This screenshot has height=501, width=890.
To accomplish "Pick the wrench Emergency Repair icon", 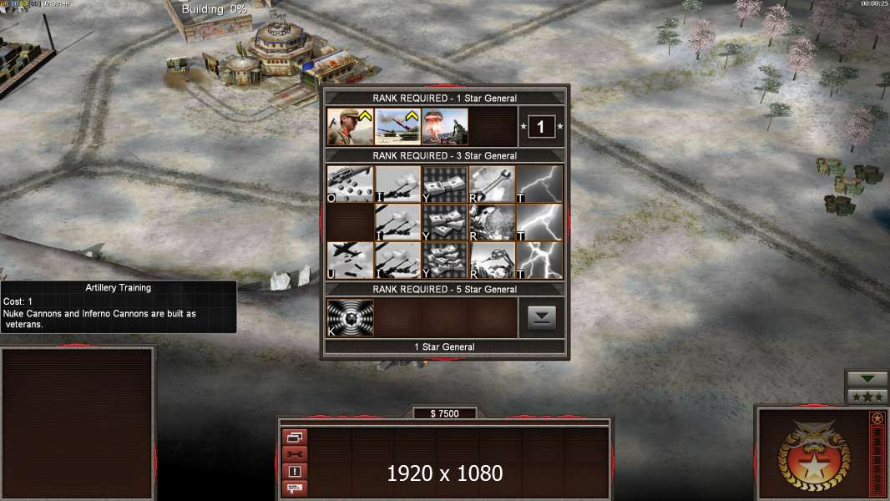I will (492, 184).
